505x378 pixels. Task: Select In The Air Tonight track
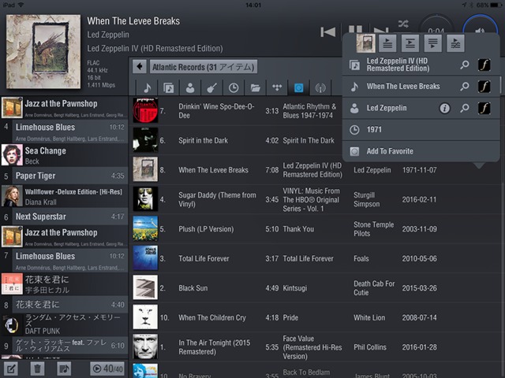pyautogui.click(x=316, y=347)
